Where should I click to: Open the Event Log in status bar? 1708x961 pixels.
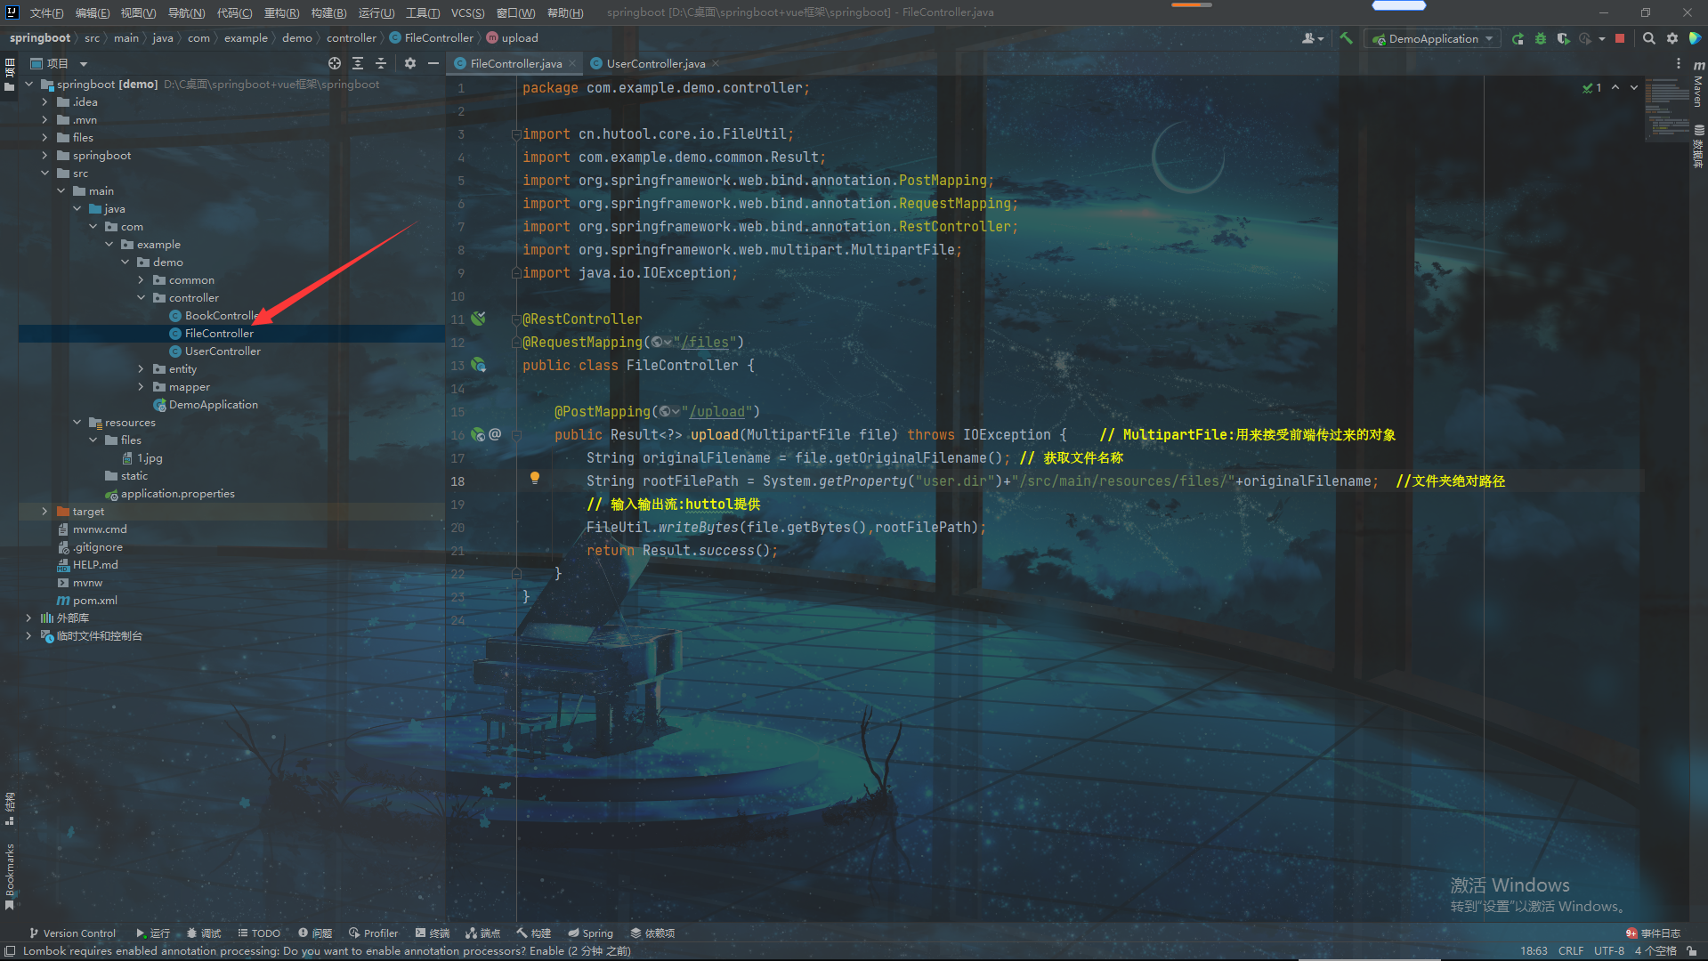pyautogui.click(x=1653, y=933)
